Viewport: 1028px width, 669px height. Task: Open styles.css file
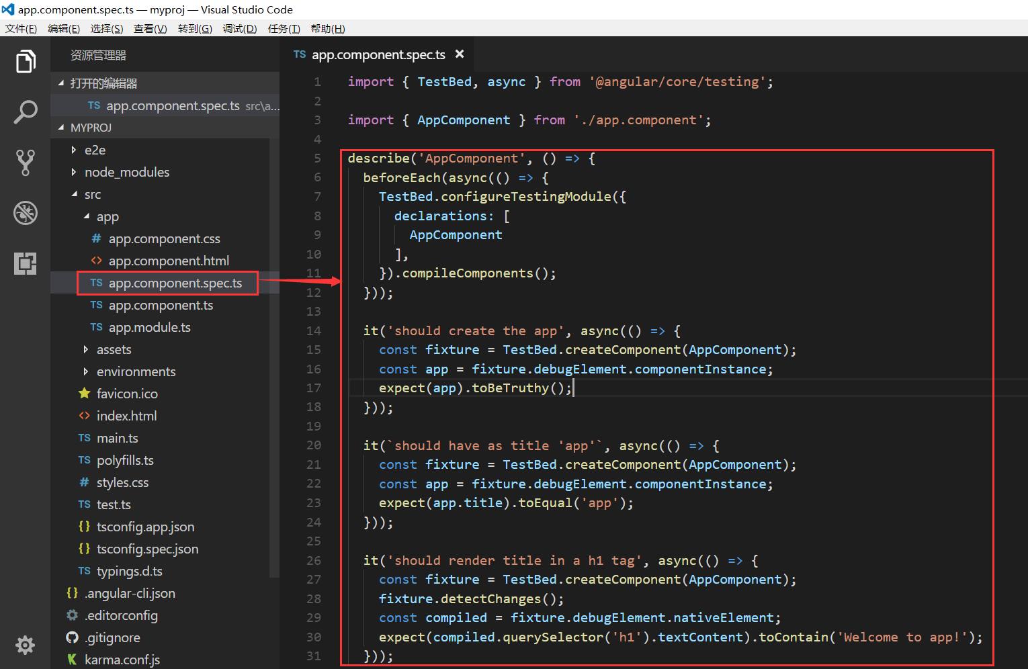[160, 482]
